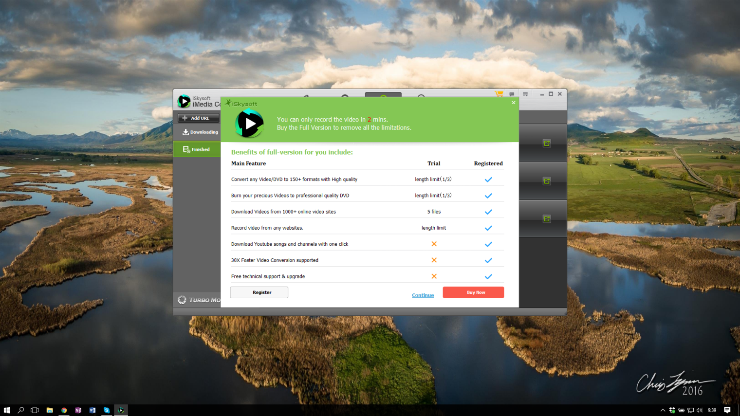This screenshot has height=416, width=740.
Task: Click 'Free technical support & upgrade' text
Action: coord(268,276)
